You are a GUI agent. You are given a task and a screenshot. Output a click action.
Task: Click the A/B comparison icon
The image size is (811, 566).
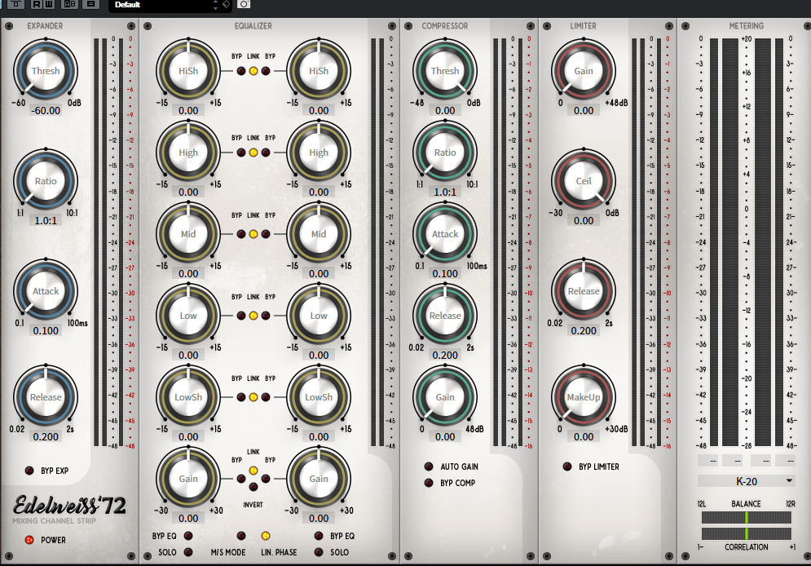tap(69, 4)
